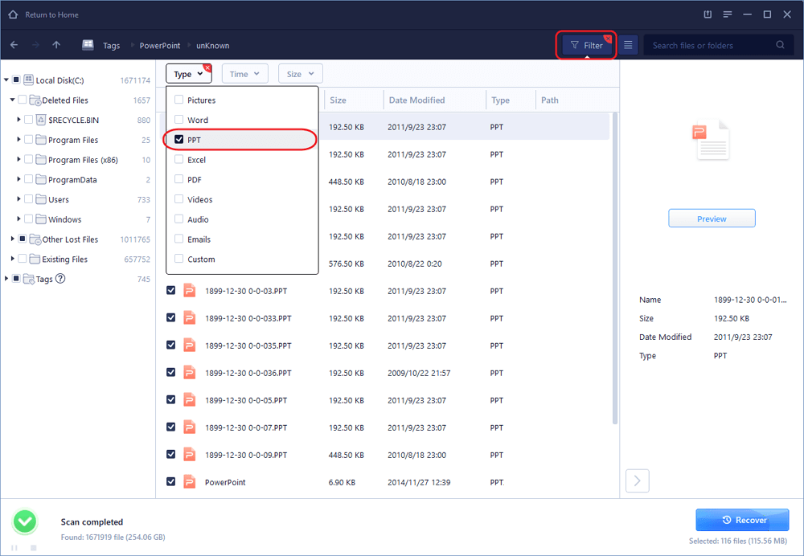
Task: Select the Videos filter option
Action: pyautogui.click(x=179, y=199)
